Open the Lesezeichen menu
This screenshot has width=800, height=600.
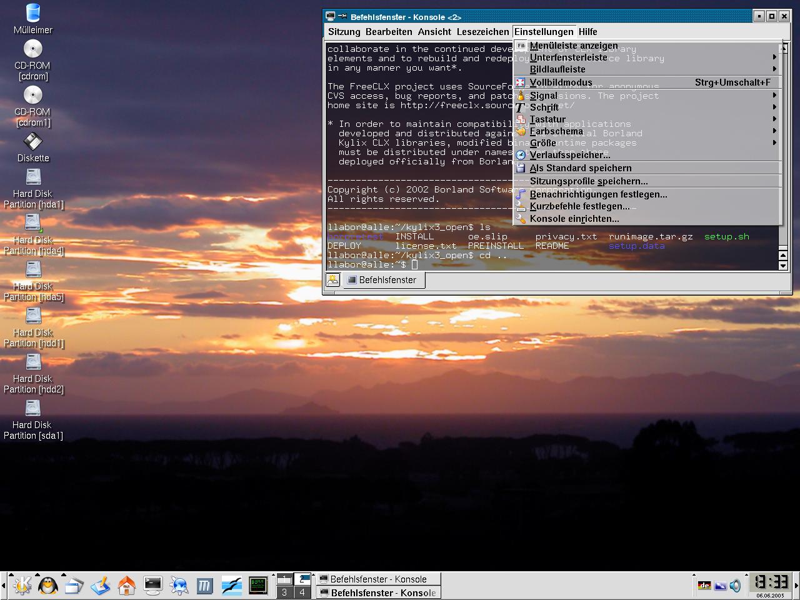click(x=482, y=32)
